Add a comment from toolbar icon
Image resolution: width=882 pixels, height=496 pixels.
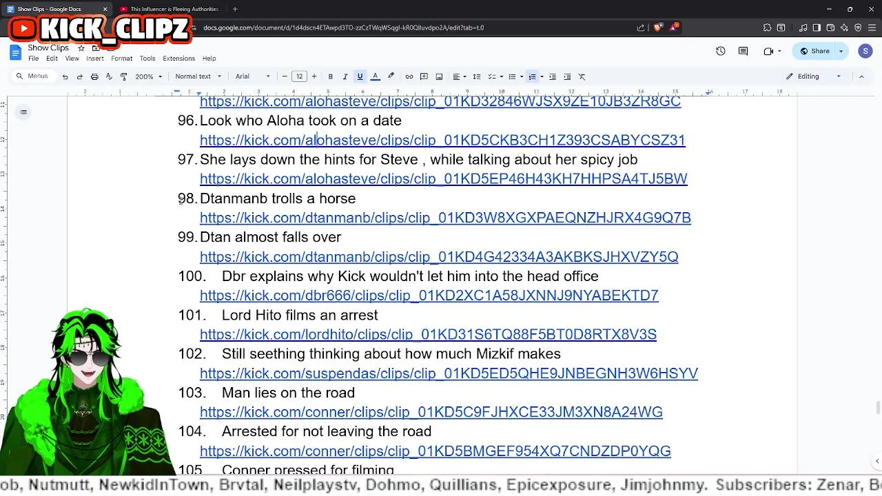pos(424,76)
